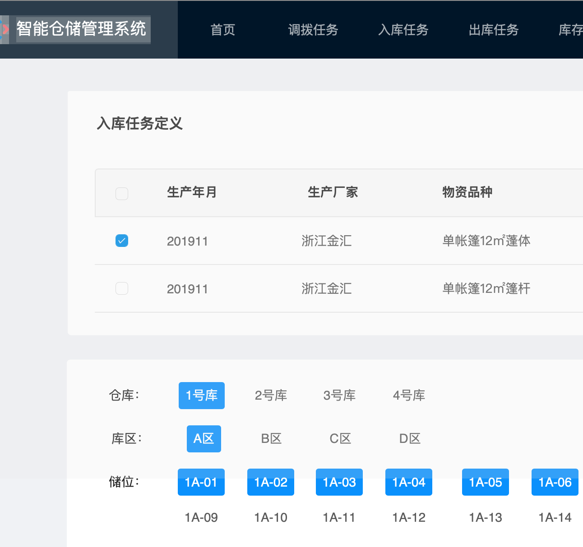Image resolution: width=583 pixels, height=547 pixels.
Task: Click the 201911 cell in the 篷杆 row
Action: tap(187, 289)
